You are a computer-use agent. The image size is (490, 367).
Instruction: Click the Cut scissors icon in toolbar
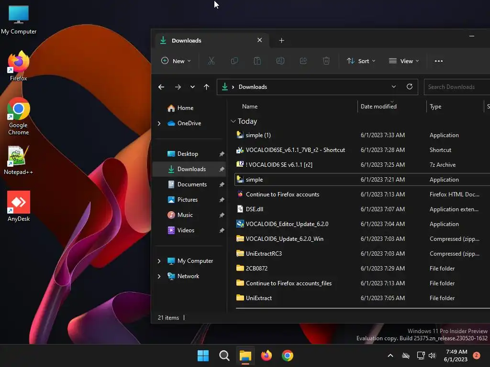[211, 61]
